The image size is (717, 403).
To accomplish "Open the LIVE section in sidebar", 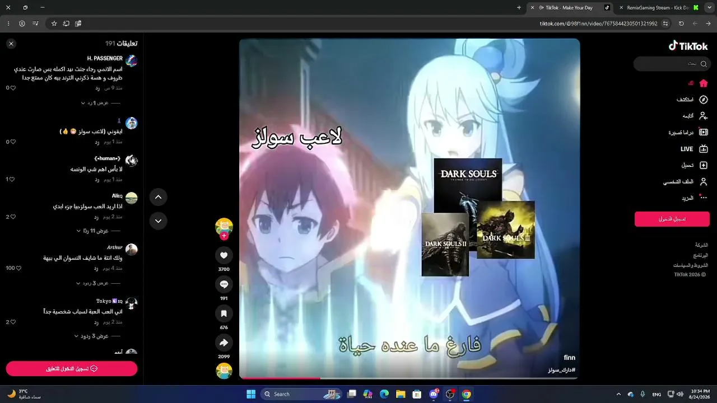I will [694, 149].
